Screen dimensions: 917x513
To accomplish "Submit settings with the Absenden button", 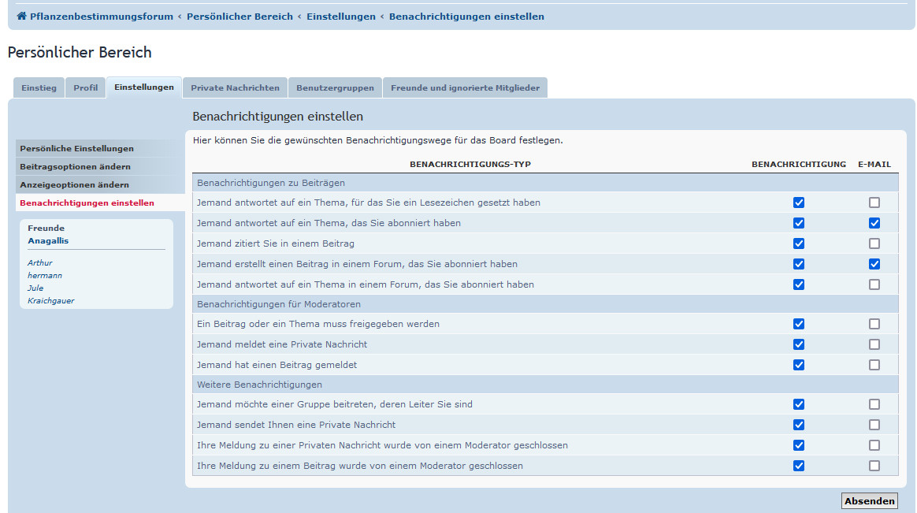I will pos(869,500).
